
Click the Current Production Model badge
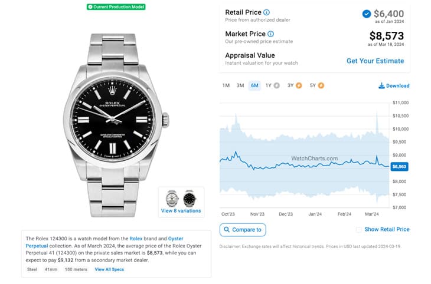(116, 7)
